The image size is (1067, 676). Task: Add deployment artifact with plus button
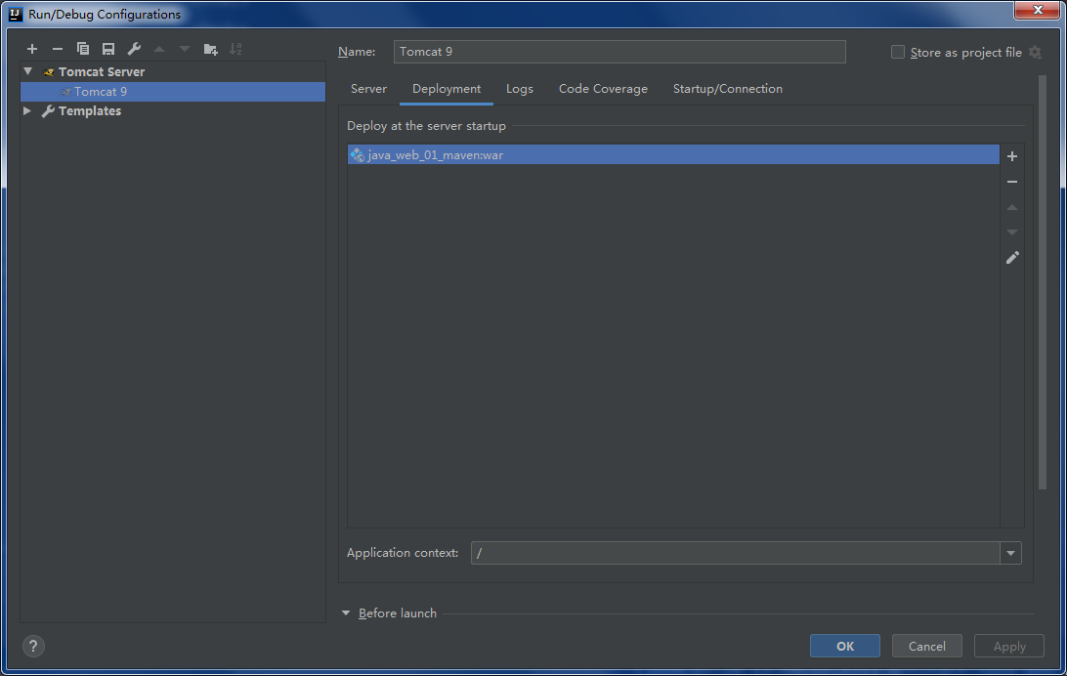(x=1012, y=156)
